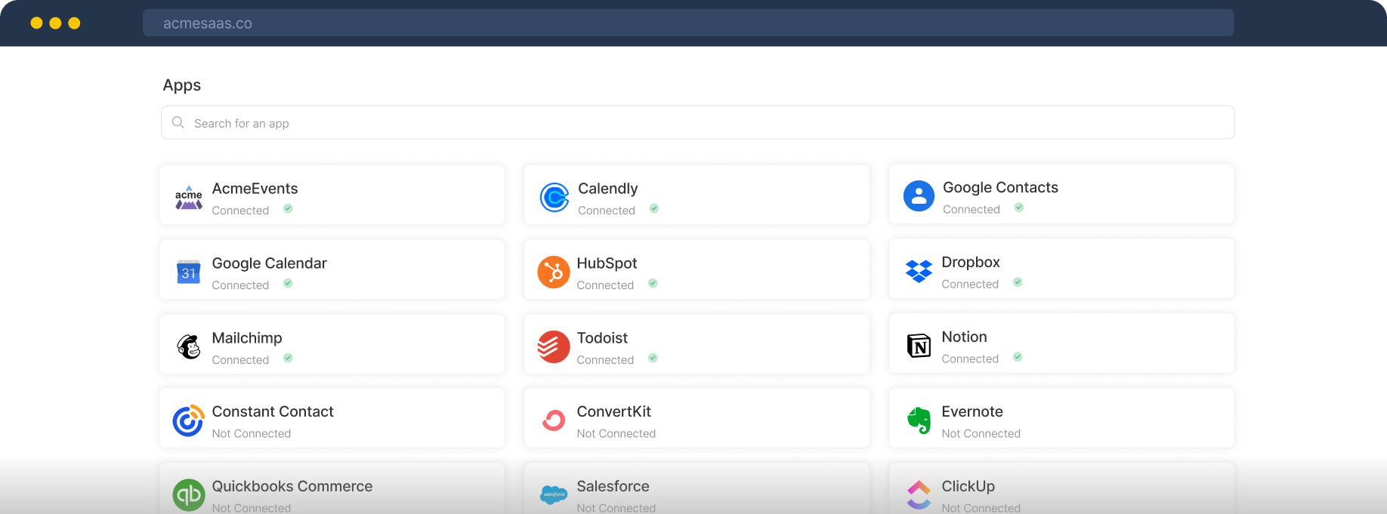The height and width of the screenshot is (514, 1387).
Task: Click Mailchimp connected green checkmark
Action: 288,359
